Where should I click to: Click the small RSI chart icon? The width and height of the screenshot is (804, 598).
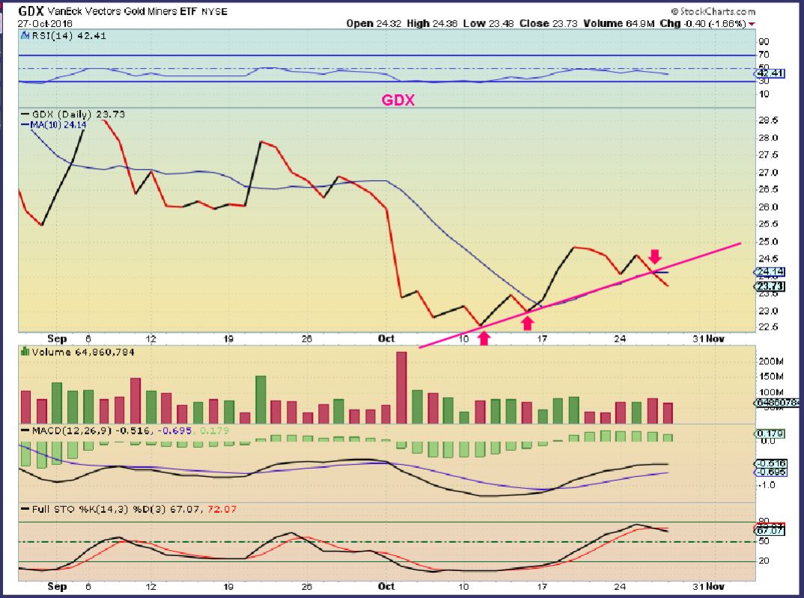tap(25, 35)
